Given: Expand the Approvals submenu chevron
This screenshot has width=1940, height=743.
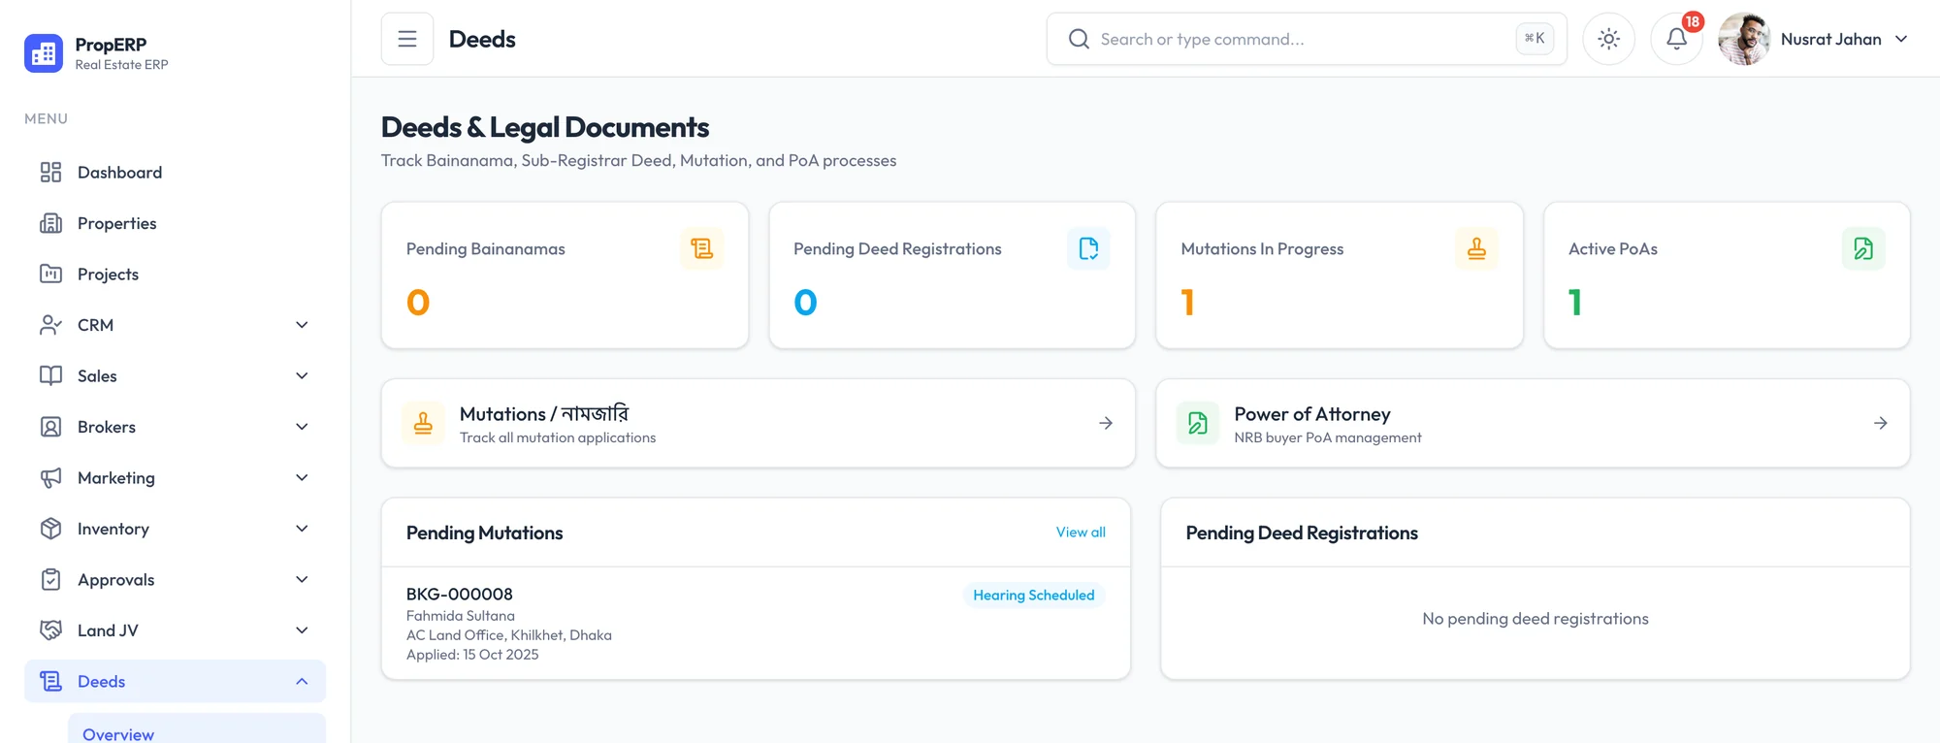Looking at the screenshot, I should [x=302, y=579].
